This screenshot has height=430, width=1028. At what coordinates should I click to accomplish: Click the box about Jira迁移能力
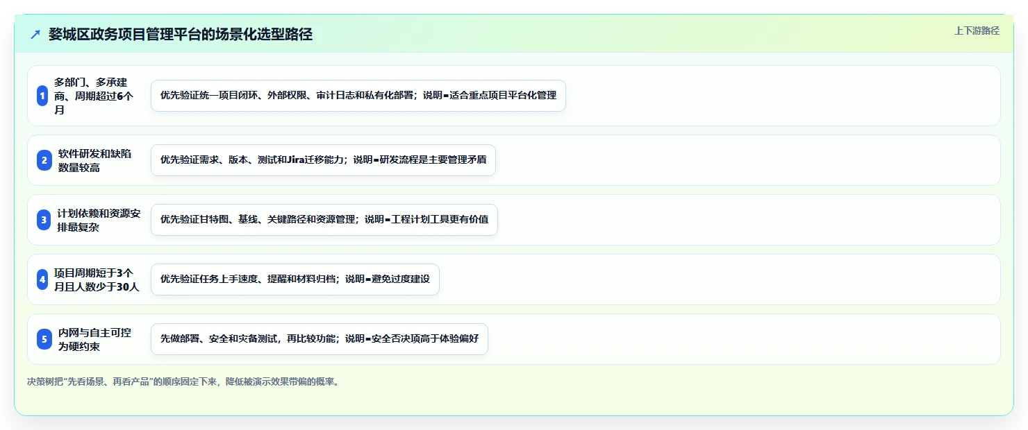coord(323,160)
